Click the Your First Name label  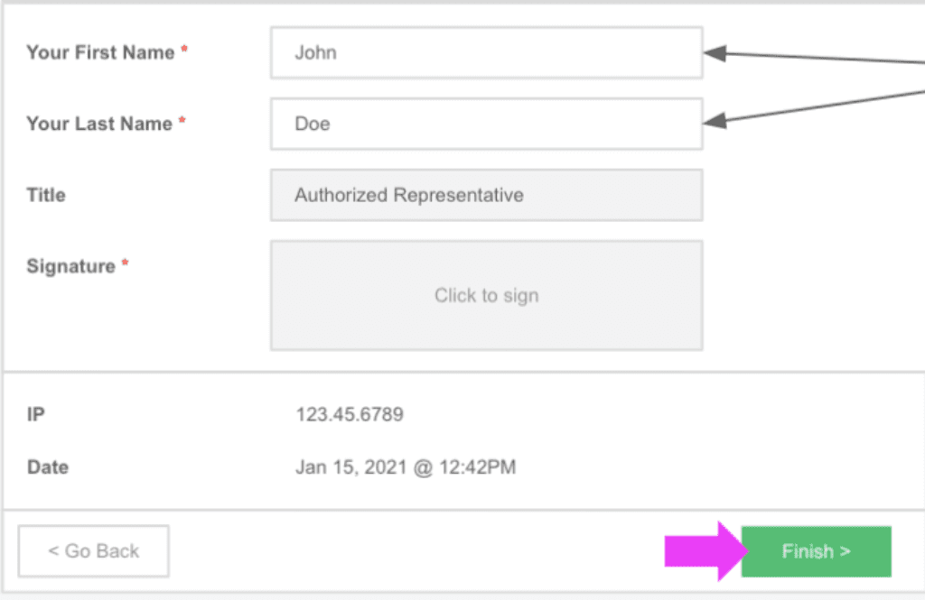(x=99, y=52)
